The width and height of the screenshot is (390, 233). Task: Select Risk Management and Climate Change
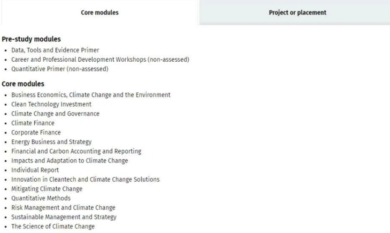63,208
